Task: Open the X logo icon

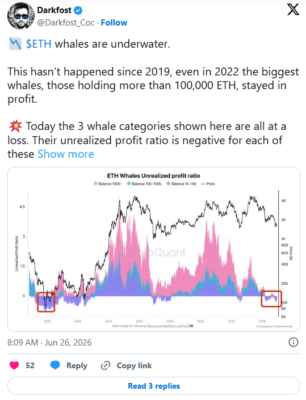Action: [293, 10]
